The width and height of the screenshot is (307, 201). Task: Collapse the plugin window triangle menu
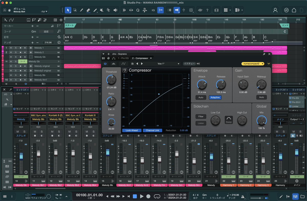(103, 54)
